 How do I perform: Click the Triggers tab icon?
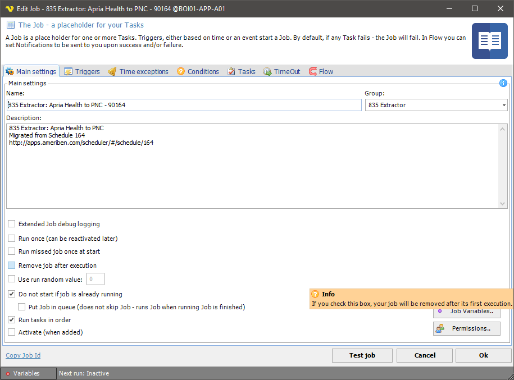coord(68,72)
